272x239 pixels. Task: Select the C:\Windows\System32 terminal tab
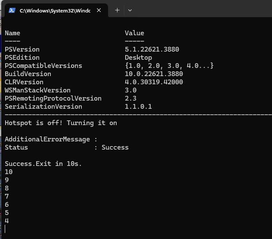point(55,10)
